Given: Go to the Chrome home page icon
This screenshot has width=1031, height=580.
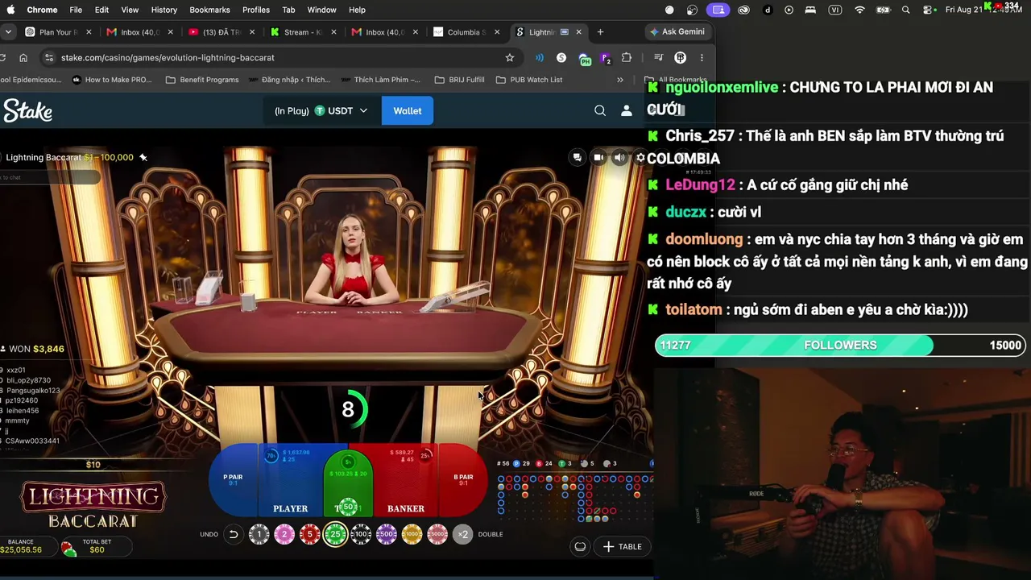Looking at the screenshot, I should [23, 57].
